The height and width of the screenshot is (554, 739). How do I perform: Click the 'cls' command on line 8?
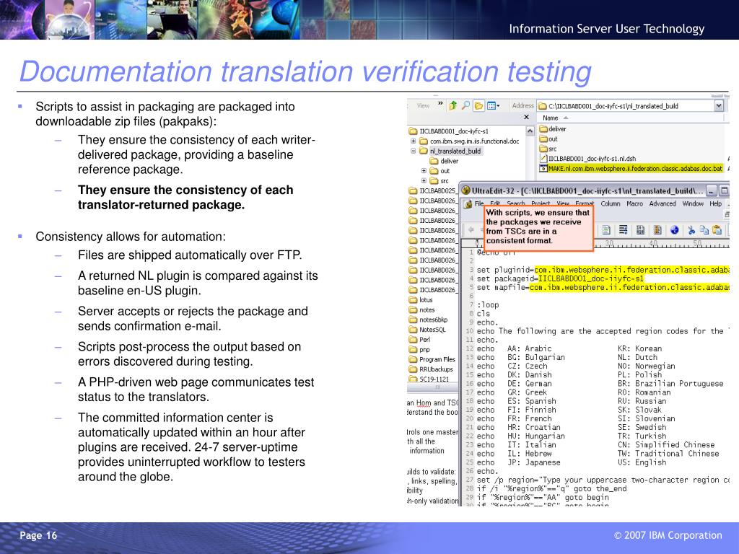pos(483,313)
